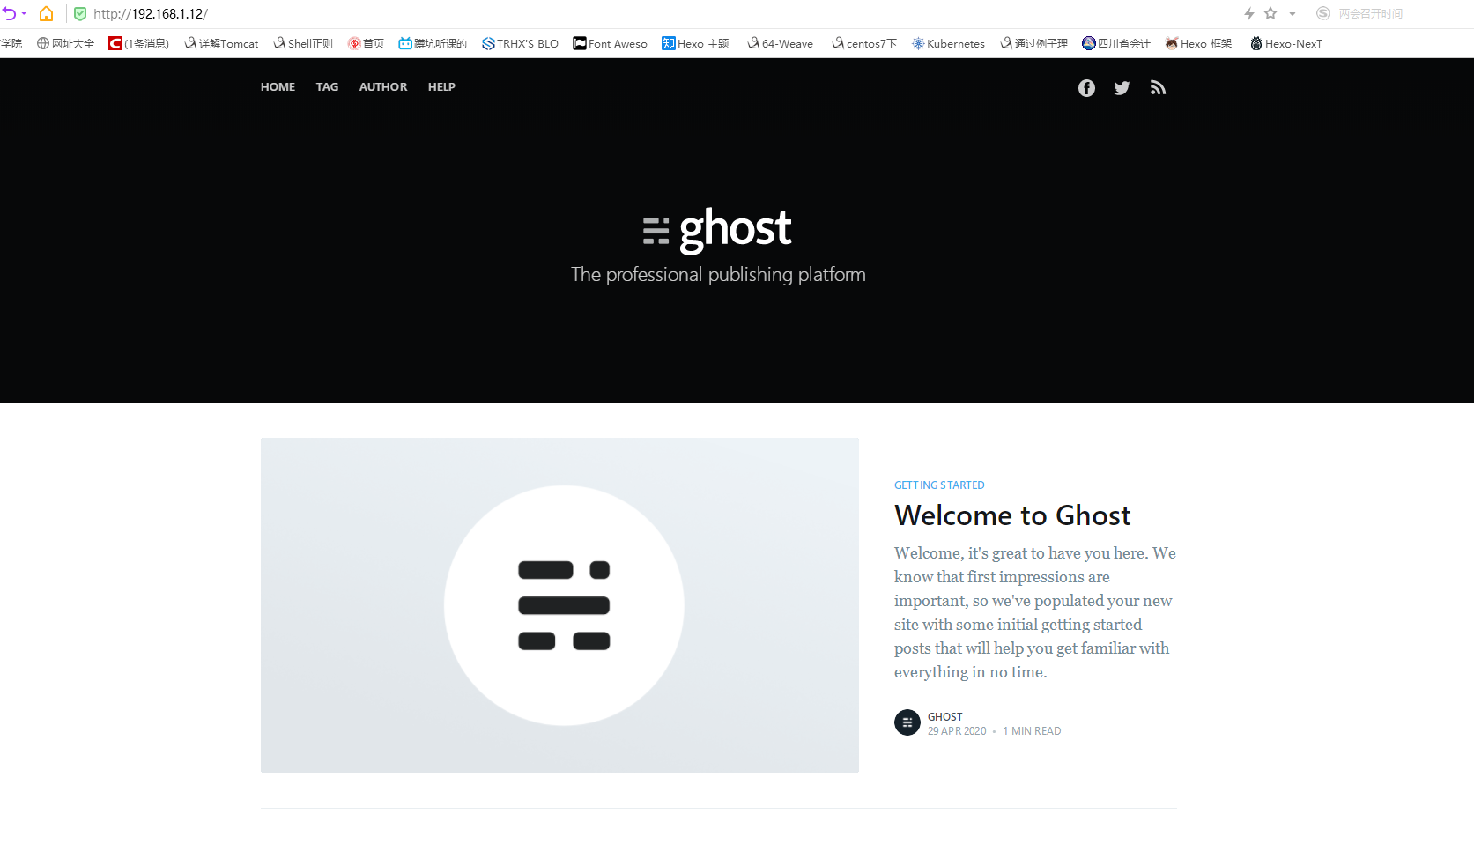
Task: Open the 蹲坑听课的 bookmark
Action: (x=433, y=43)
